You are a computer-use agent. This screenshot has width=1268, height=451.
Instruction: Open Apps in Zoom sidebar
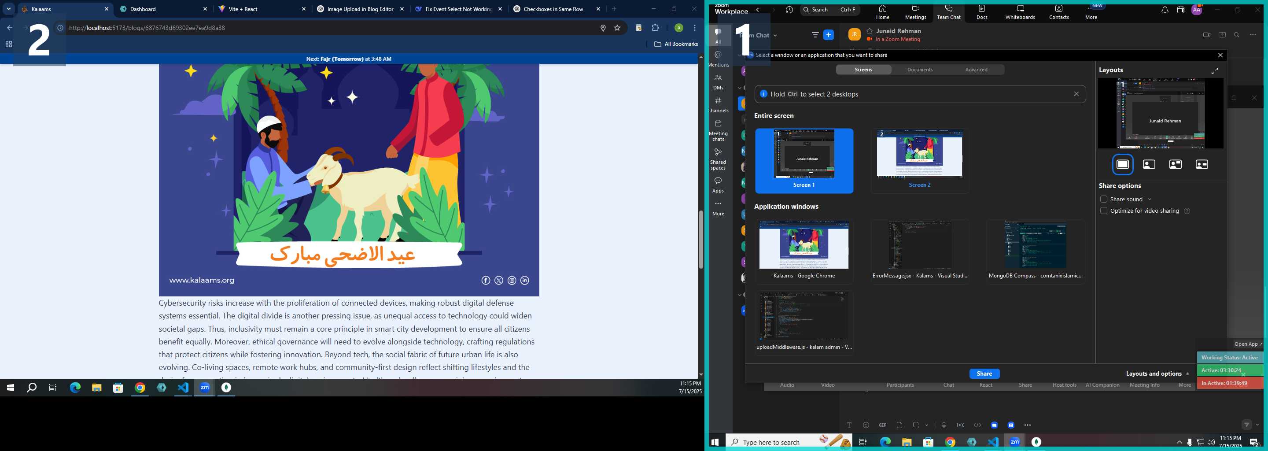pyautogui.click(x=718, y=185)
